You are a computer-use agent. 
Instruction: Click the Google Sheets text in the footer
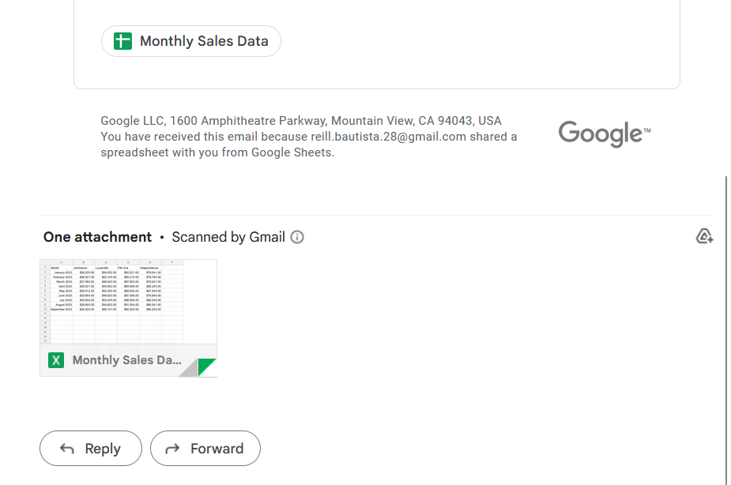tap(292, 152)
